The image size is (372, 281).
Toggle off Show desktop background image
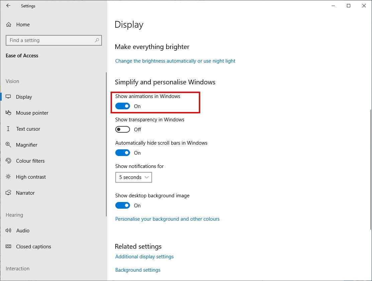pos(123,206)
